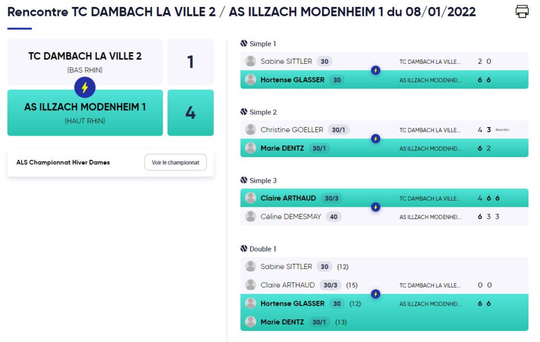Click Céline DEMESMAY's profile avatar
Image resolution: width=540 pixels, height=342 pixels.
click(250, 216)
